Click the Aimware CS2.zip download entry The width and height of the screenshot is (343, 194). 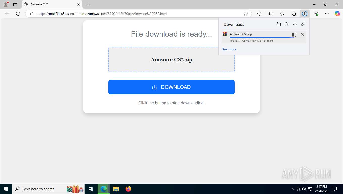click(x=264, y=37)
